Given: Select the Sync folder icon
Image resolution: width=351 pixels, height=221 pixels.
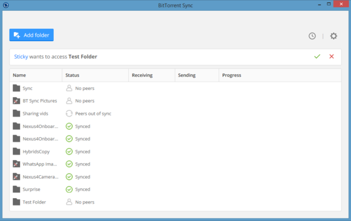Looking at the screenshot, I should point(16,88).
